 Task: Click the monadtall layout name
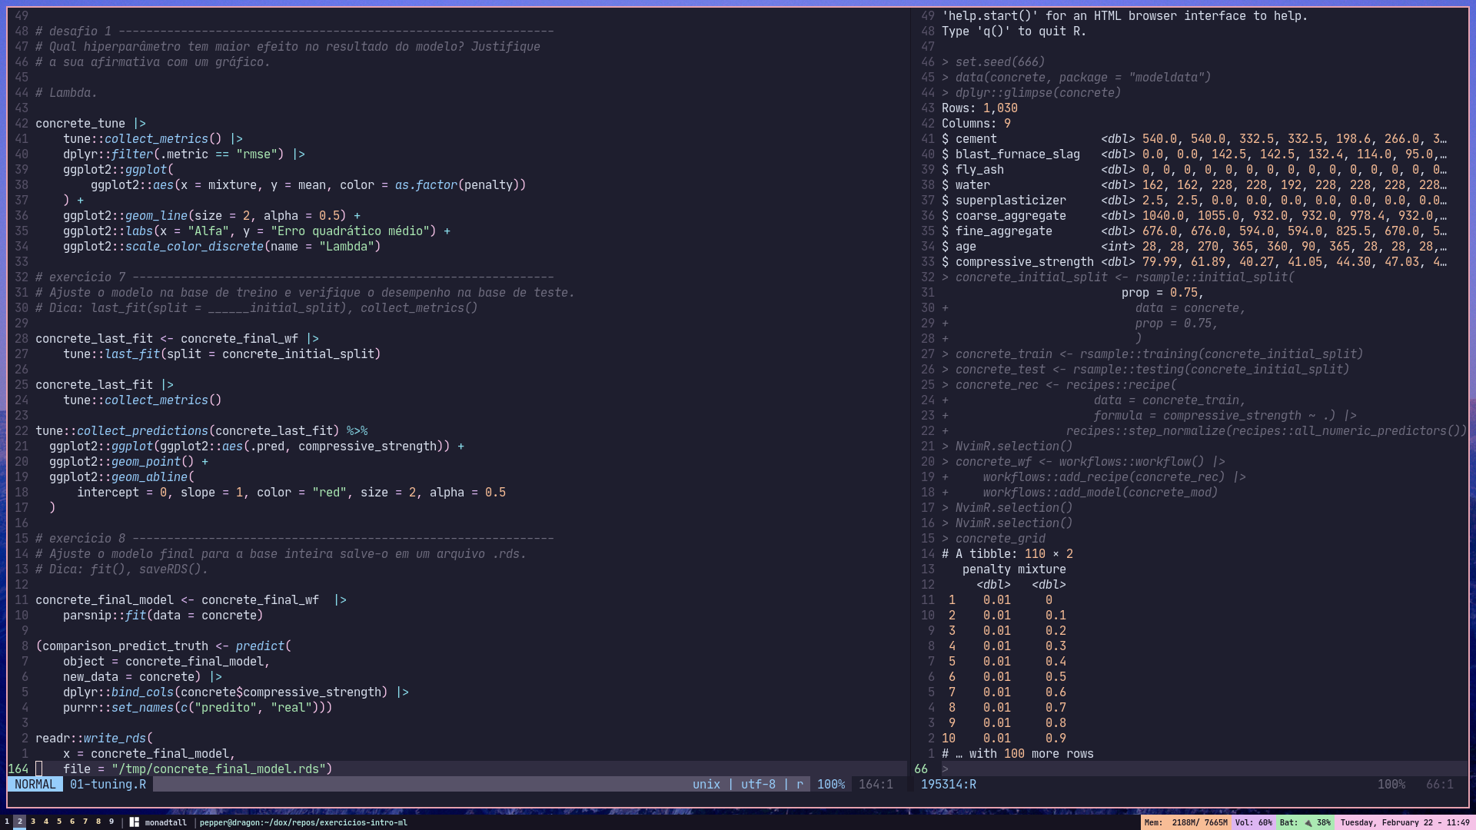tap(166, 822)
